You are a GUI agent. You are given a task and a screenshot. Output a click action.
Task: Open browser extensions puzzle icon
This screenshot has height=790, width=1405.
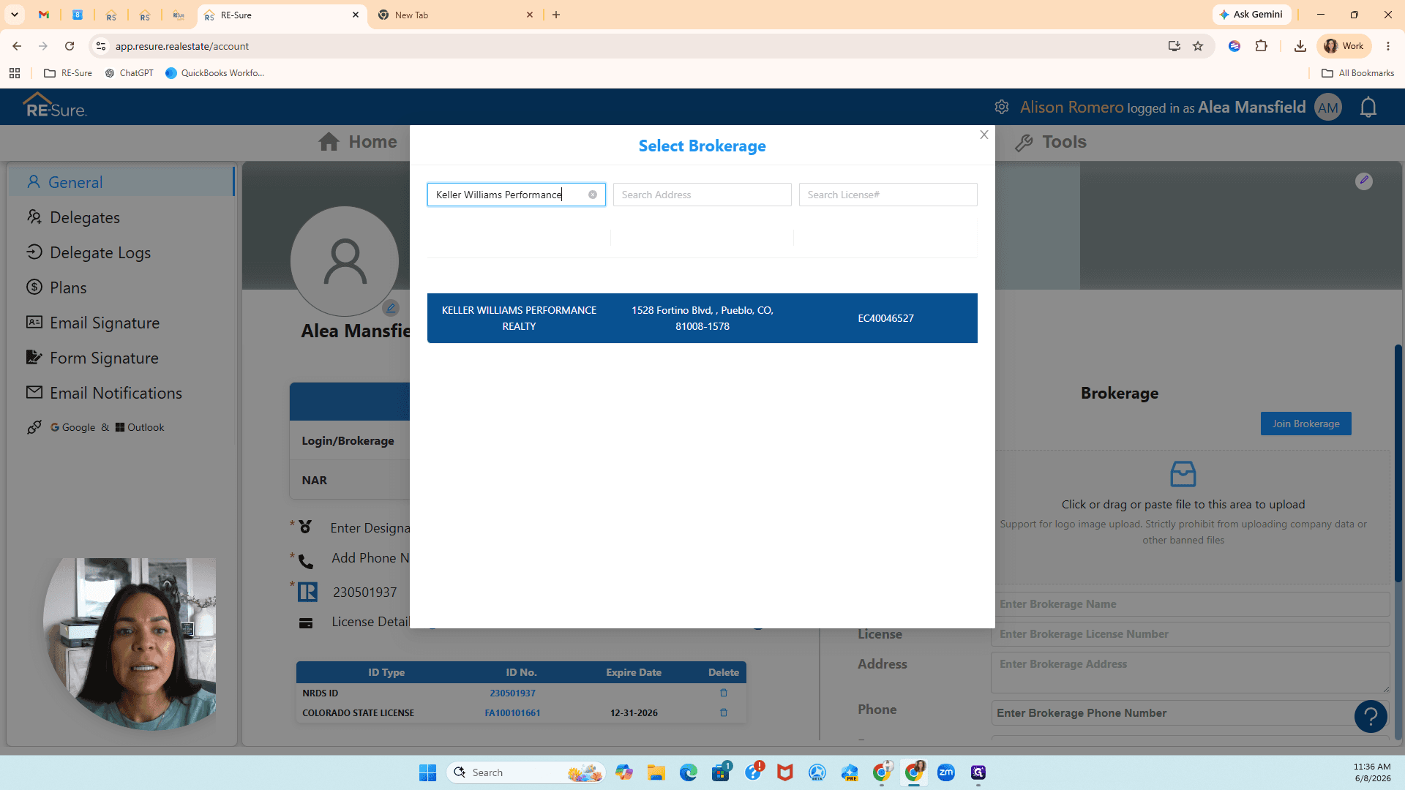[1261, 46]
